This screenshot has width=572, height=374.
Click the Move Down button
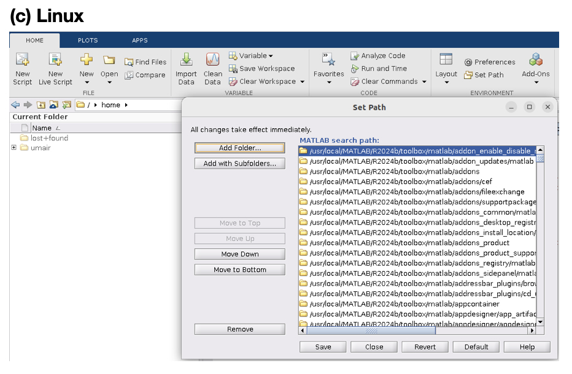click(x=240, y=254)
